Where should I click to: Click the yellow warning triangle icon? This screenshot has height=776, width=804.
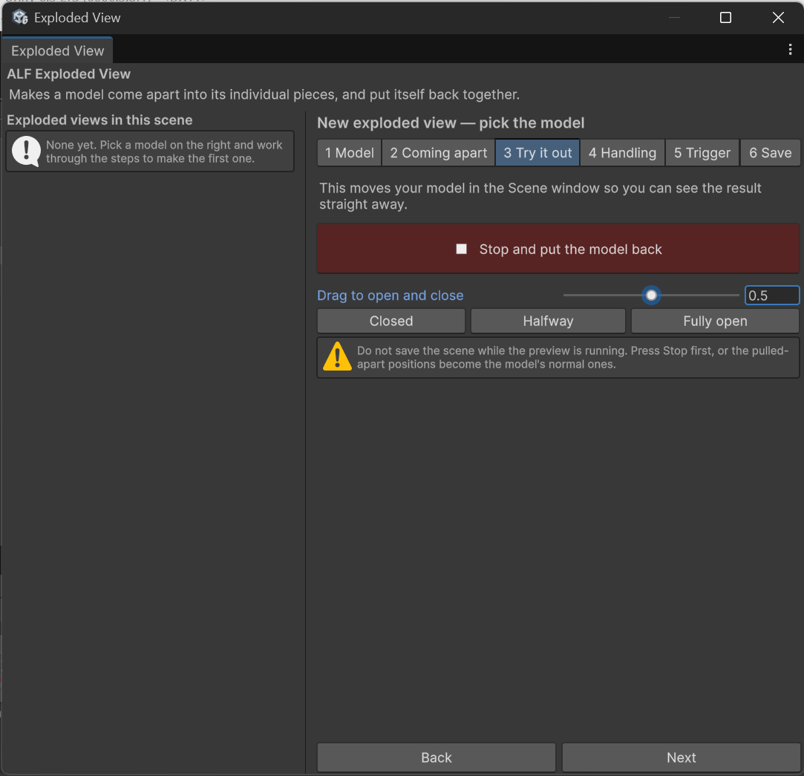pyautogui.click(x=337, y=356)
